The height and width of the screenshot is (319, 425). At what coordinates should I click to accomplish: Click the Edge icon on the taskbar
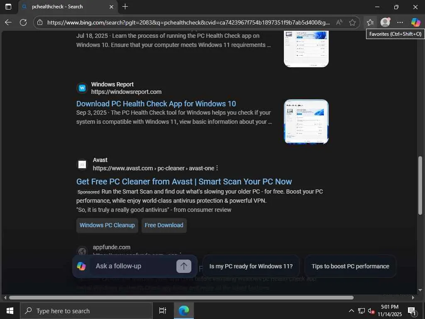coord(184,311)
